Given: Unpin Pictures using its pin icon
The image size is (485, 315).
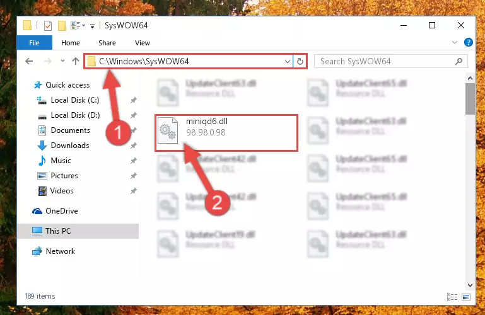Looking at the screenshot, I should click(x=133, y=176).
